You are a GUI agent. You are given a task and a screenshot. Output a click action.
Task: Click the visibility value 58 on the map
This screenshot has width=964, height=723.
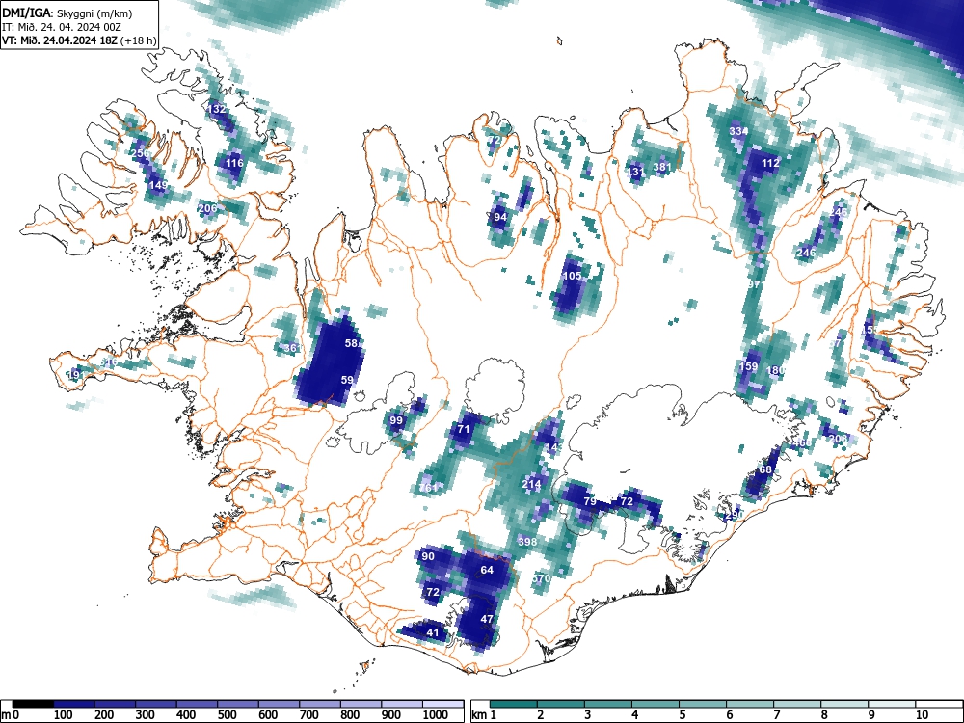pos(351,343)
